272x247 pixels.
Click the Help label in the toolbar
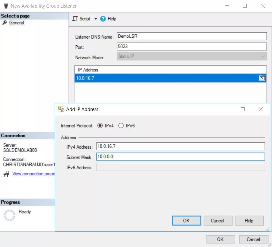click(x=112, y=19)
